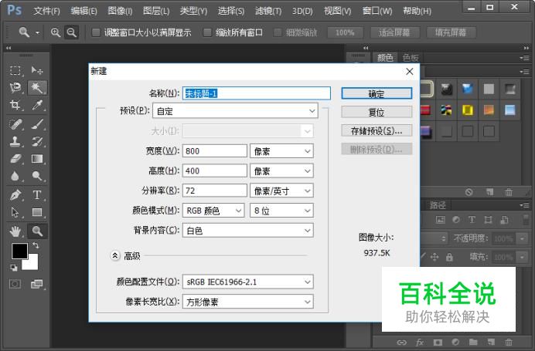Image resolution: width=535 pixels, height=351 pixels.
Task: Open the 高度 unit dropdown
Action: point(281,170)
